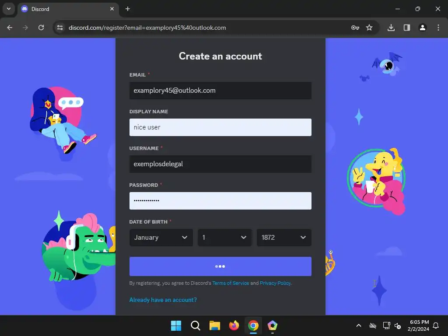Close the Discord tab
This screenshot has height=336, width=448.
coord(112,9)
